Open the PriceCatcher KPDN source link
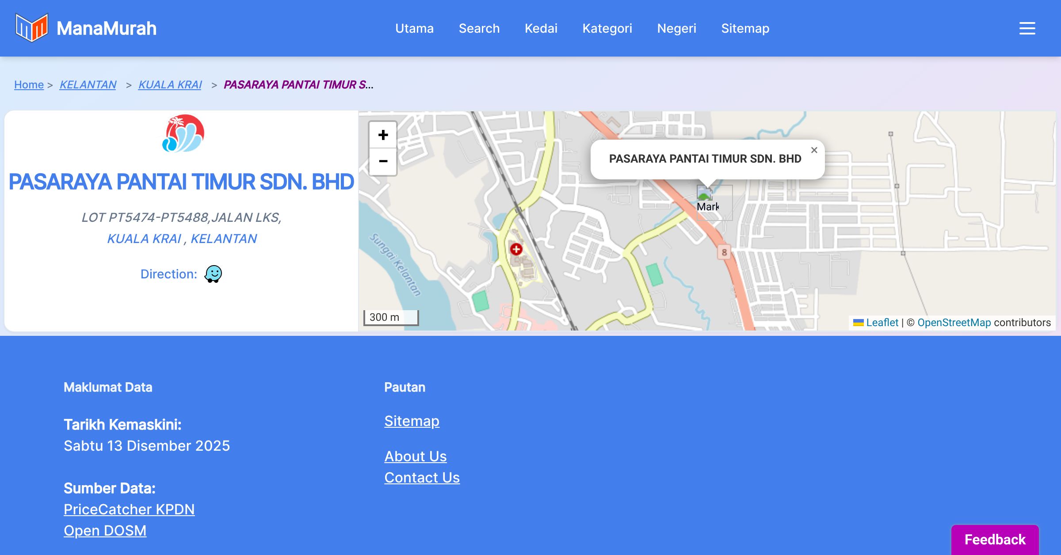This screenshot has height=555, width=1061. [129, 509]
